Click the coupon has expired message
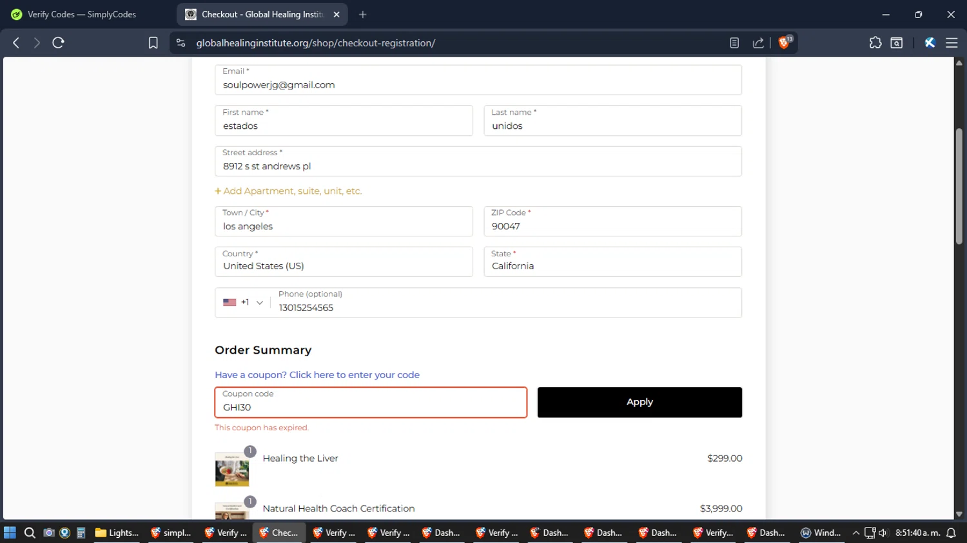Screen dimensions: 967x543 (x=262, y=428)
